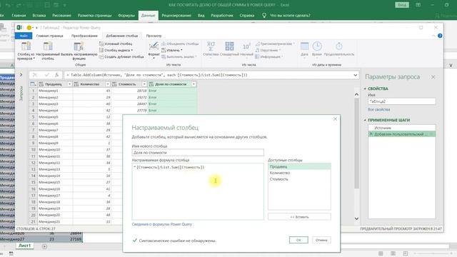Click the query Имя field containing Таблица2
The image size is (457, 257).
(x=401, y=101)
